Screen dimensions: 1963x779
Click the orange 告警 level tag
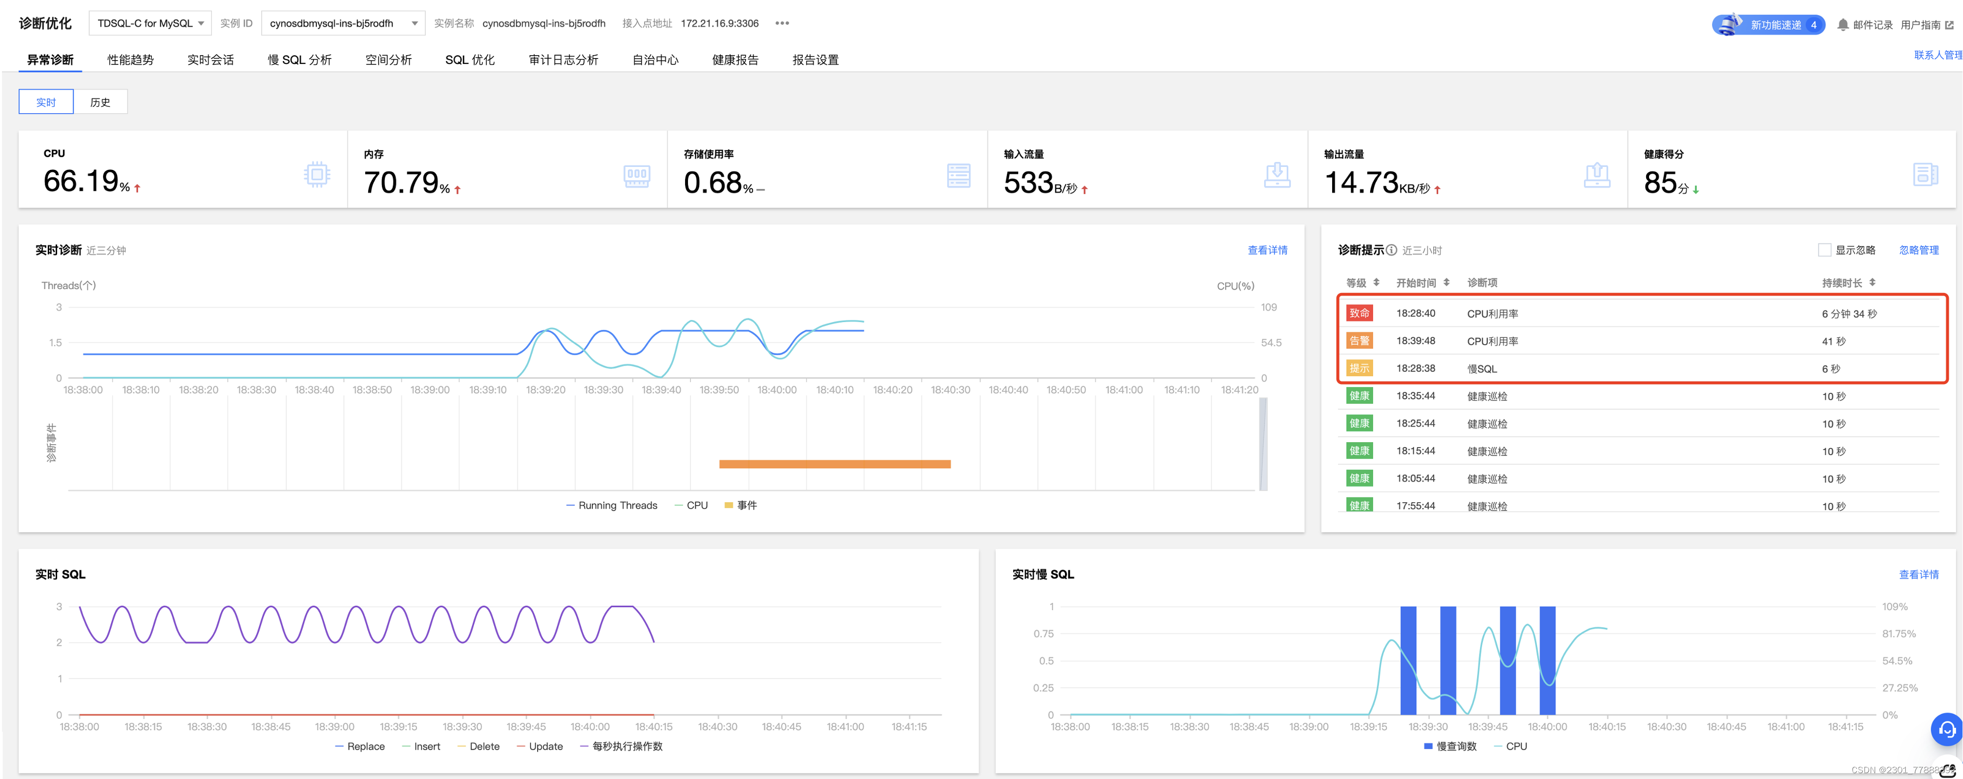[1359, 340]
